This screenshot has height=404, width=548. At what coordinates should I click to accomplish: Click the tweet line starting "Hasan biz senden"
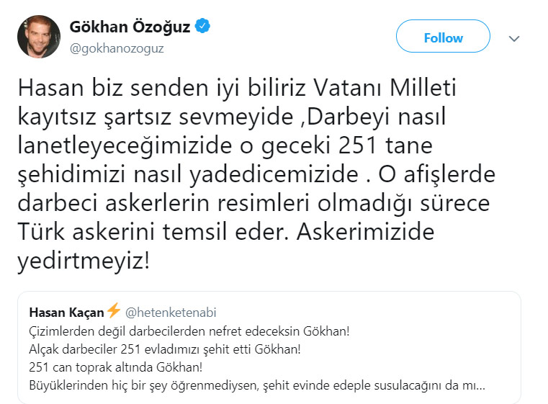click(x=237, y=89)
